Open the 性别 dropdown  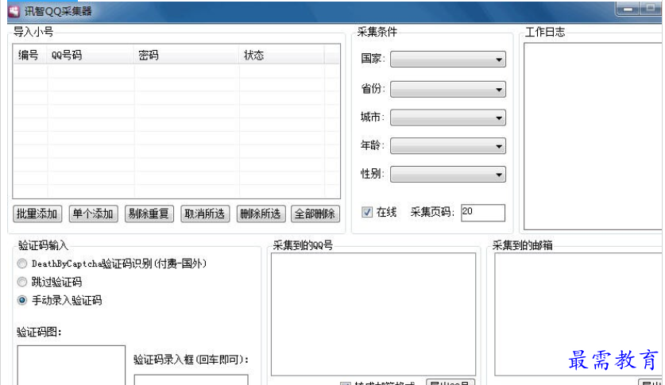[448, 175]
